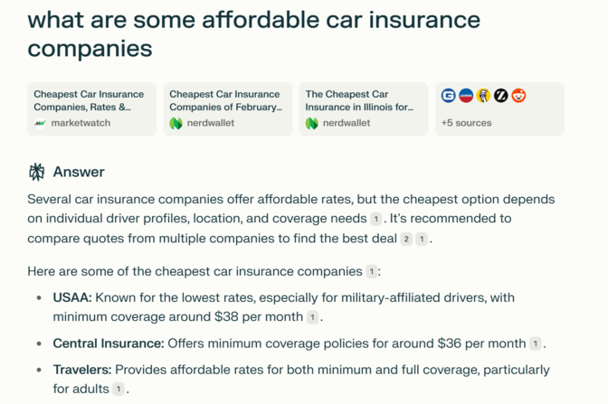Image resolution: width=608 pixels, height=404 pixels.
Task: Click the black Z source icon
Action: coord(501,95)
